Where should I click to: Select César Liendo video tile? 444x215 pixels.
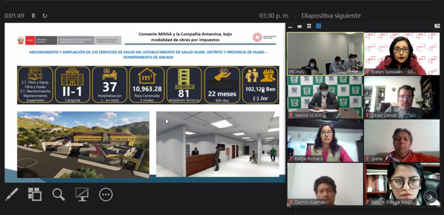click(x=402, y=97)
